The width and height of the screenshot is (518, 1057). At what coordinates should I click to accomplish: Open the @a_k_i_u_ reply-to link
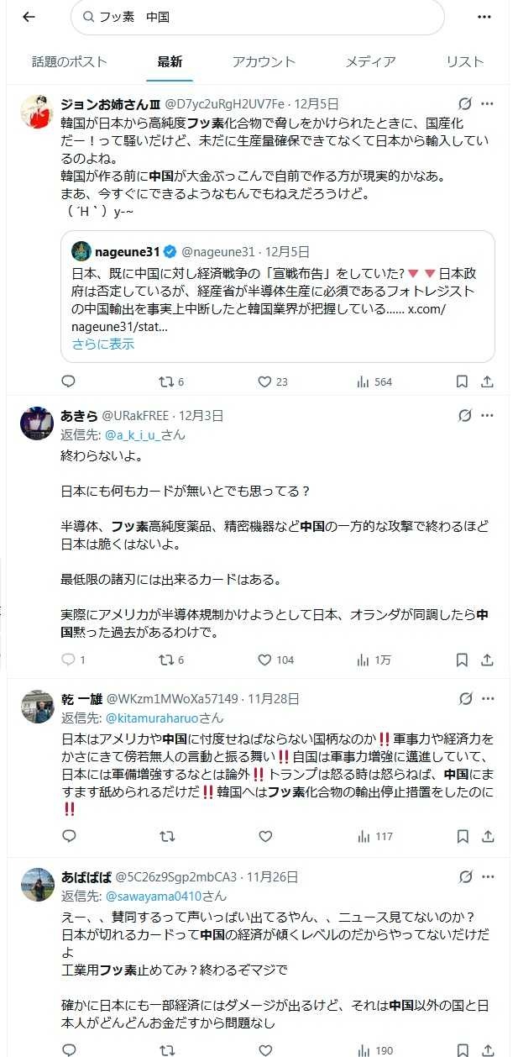tap(133, 435)
